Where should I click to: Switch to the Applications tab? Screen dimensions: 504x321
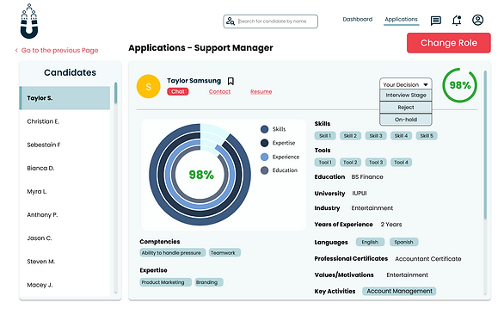tap(401, 19)
